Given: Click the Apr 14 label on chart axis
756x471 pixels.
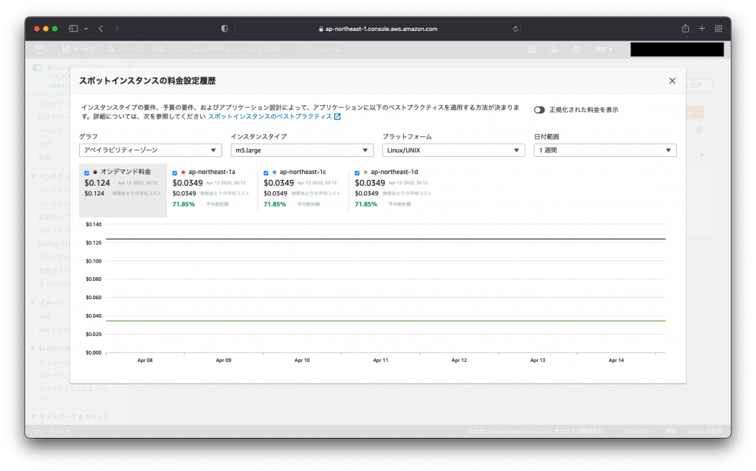Looking at the screenshot, I should 616,360.
